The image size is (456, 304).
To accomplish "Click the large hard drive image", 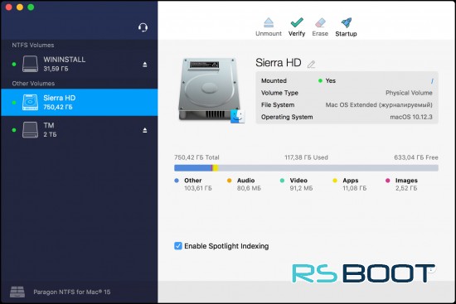I will point(209,89).
